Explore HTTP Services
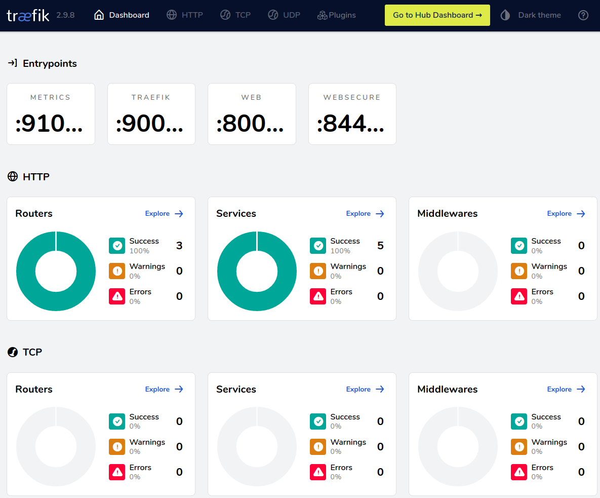The image size is (600, 498). 365,214
